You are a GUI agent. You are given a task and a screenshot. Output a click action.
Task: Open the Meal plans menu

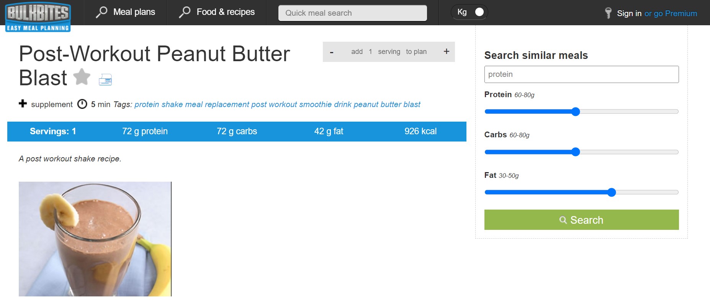coord(134,12)
